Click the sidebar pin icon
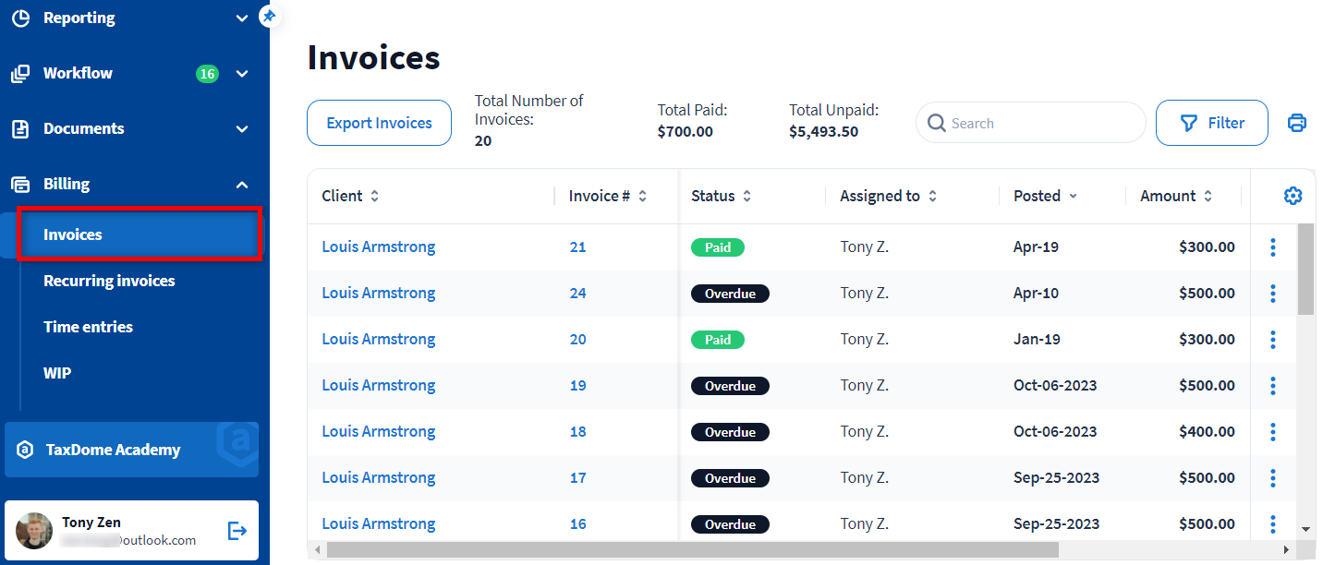The height and width of the screenshot is (565, 1323). (x=269, y=16)
